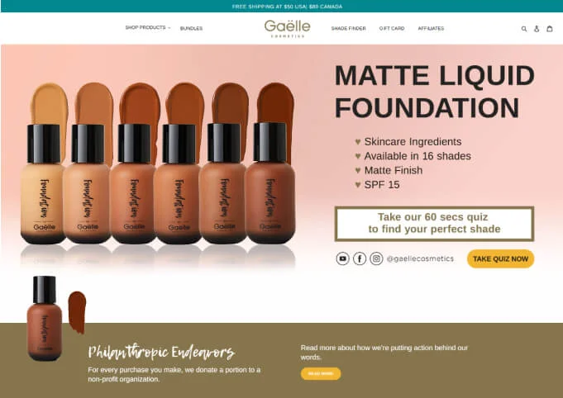The image size is (563, 398).
Task: Expand the Shop Products dropdown
Action: click(x=148, y=27)
